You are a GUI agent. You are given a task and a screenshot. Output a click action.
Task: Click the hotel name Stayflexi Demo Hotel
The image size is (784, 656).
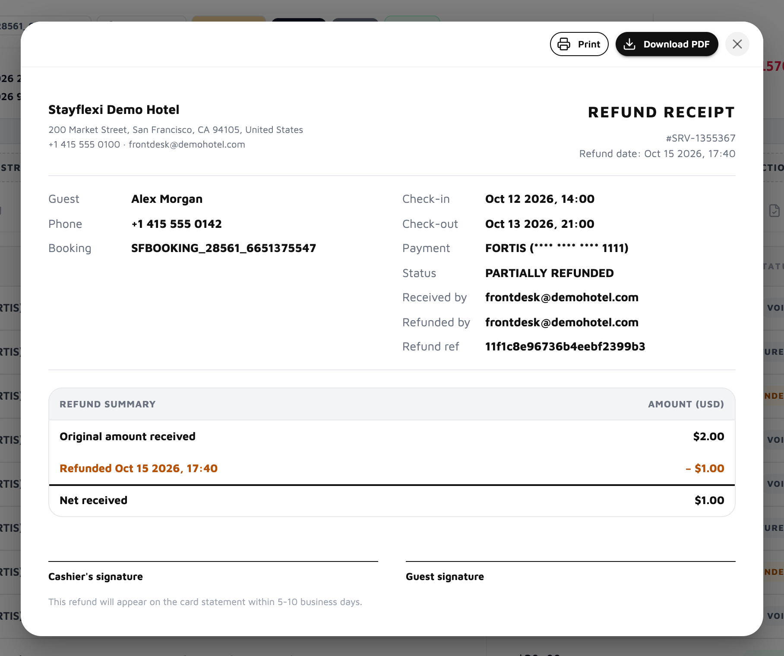pyautogui.click(x=114, y=110)
